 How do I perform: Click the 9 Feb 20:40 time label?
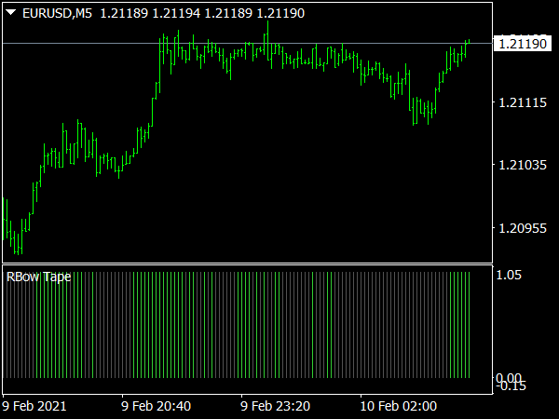156,406
